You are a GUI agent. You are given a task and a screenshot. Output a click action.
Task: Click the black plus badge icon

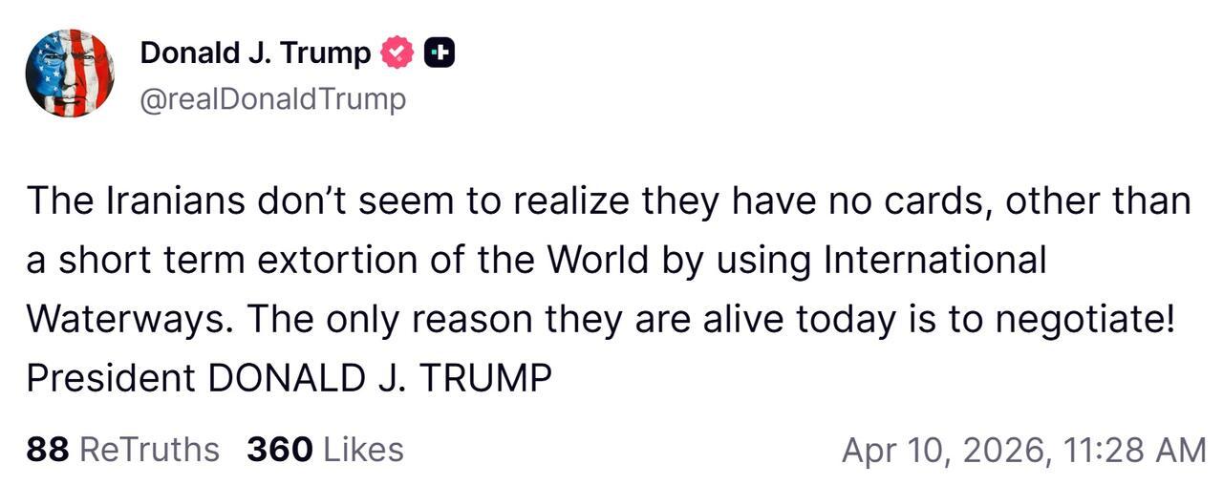[439, 53]
